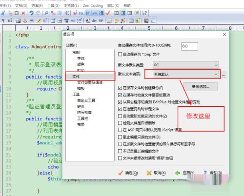Click the red A font size icon
This screenshot has width=244, height=196.
(75, 13)
